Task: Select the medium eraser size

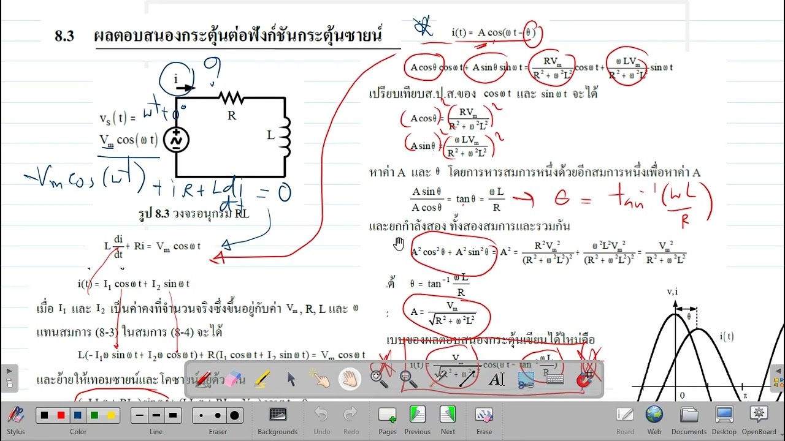Action: click(218, 415)
